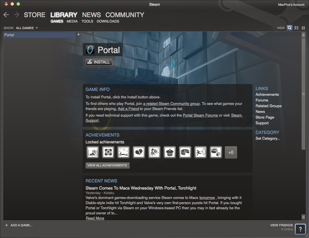Click Add a Game at bottom left
This screenshot has width=309, height=238.
coord(21,225)
